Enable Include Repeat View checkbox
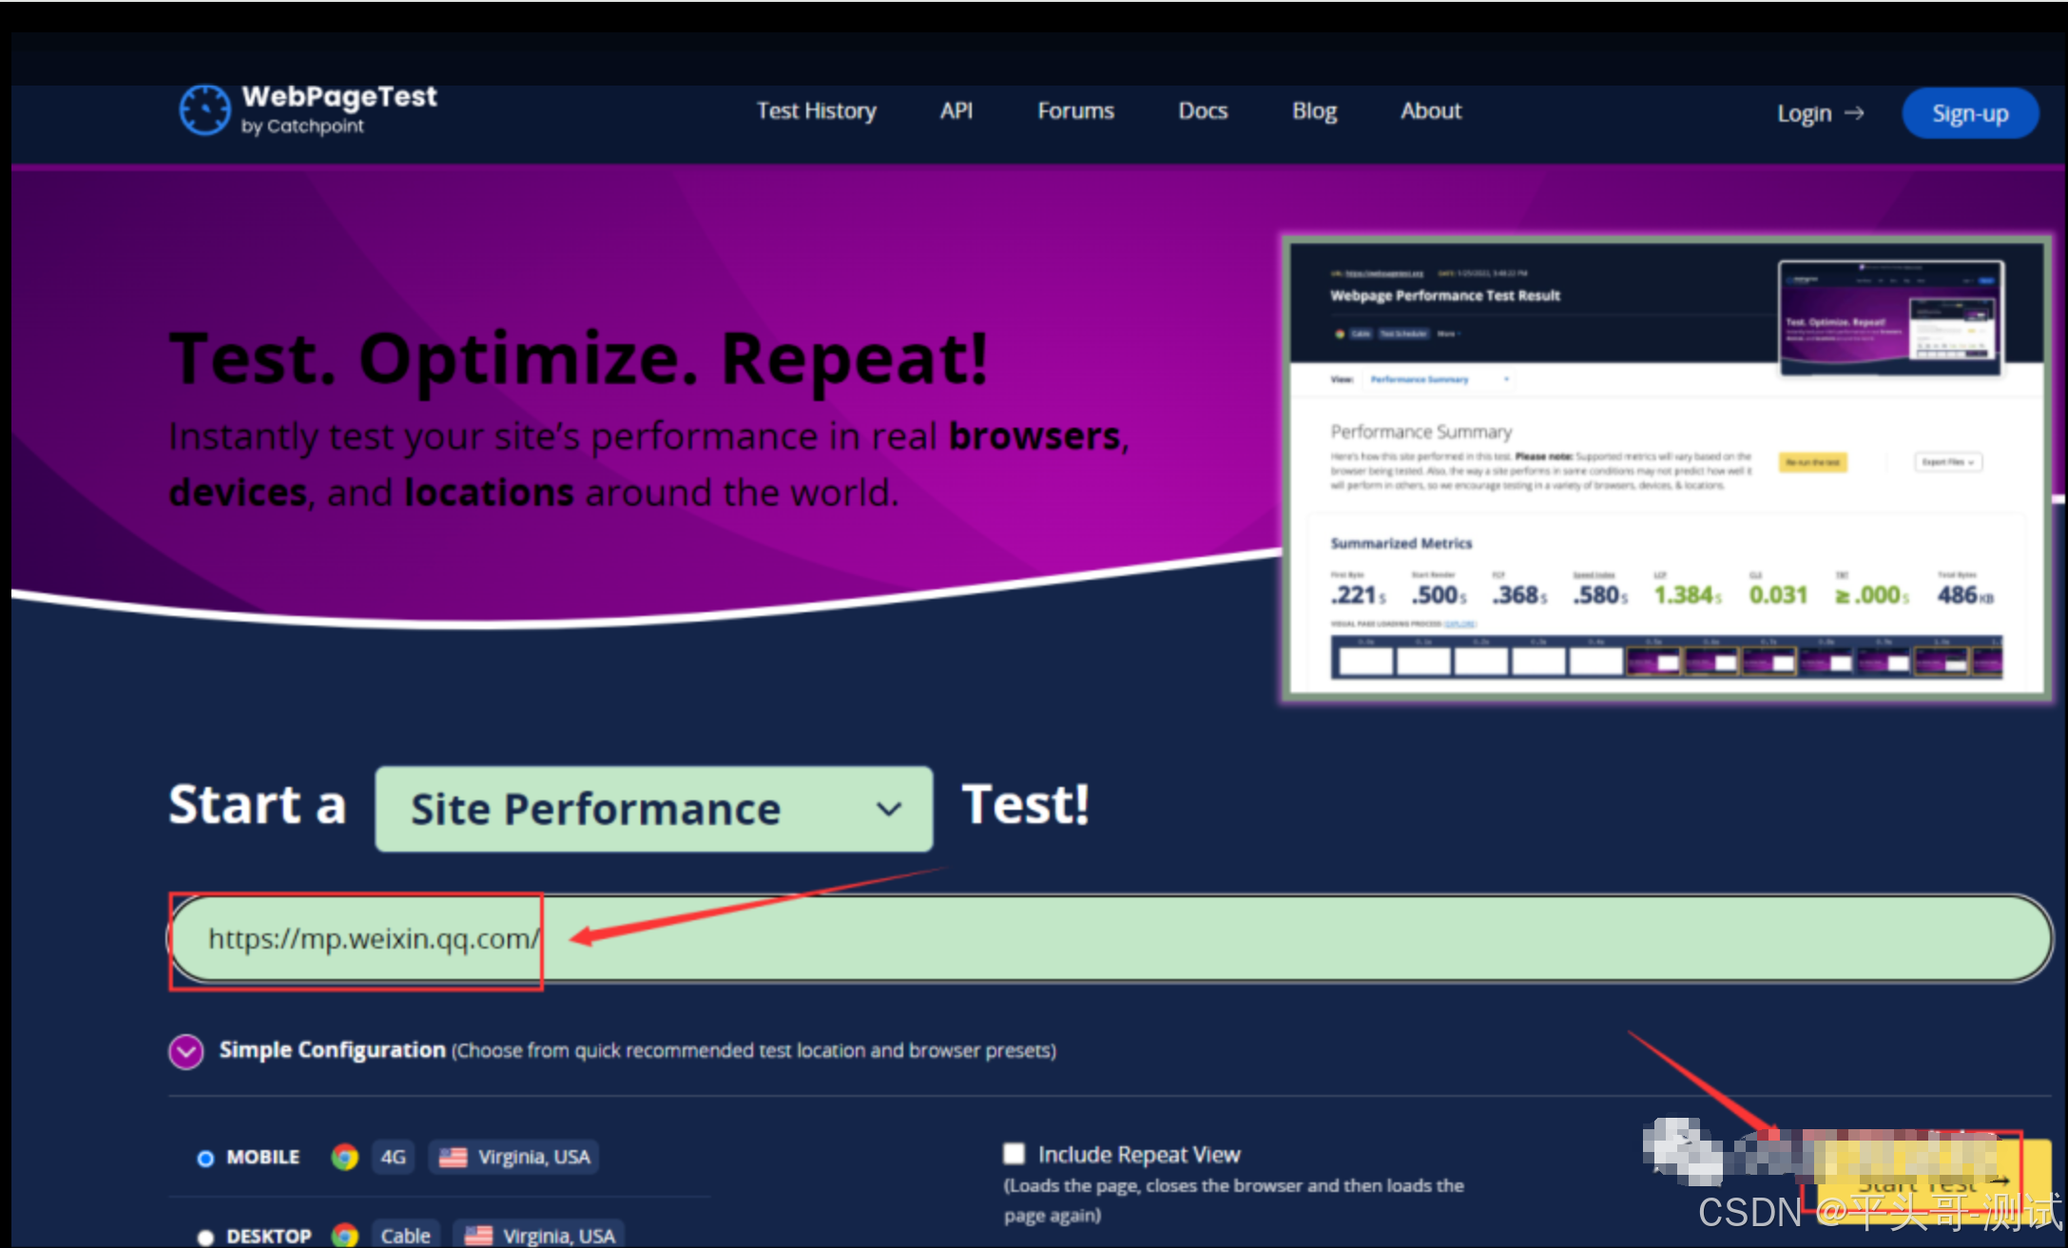The image size is (2068, 1248). pos(1015,1154)
